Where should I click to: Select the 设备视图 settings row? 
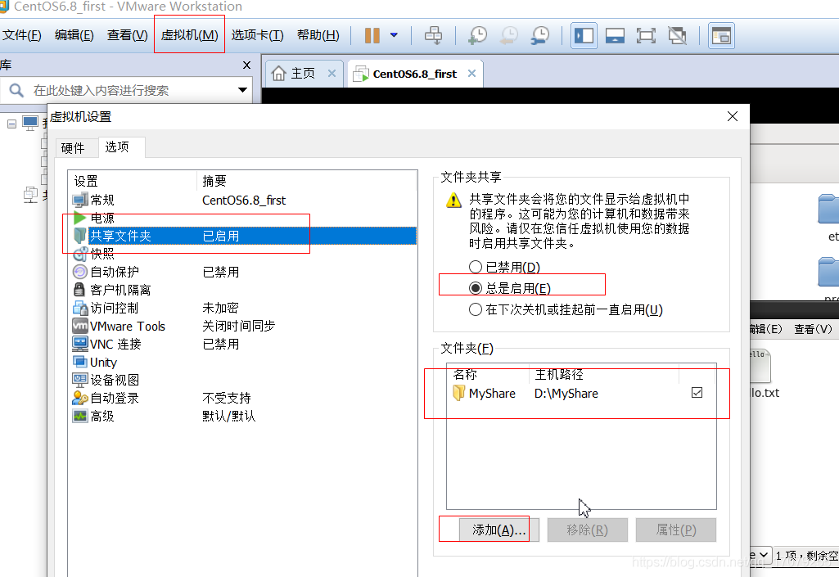click(244, 380)
